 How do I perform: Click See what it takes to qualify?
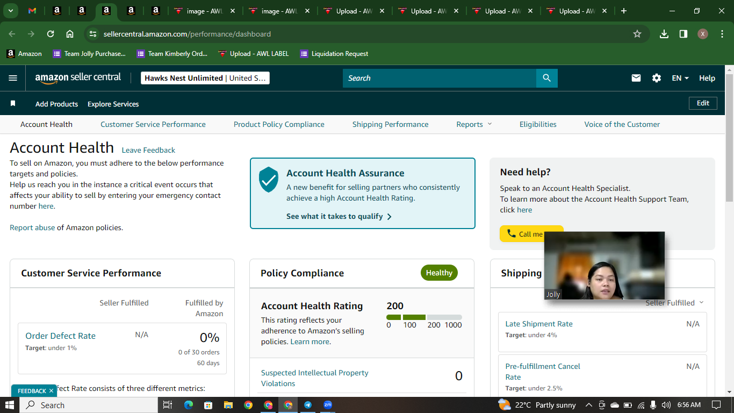tap(339, 216)
